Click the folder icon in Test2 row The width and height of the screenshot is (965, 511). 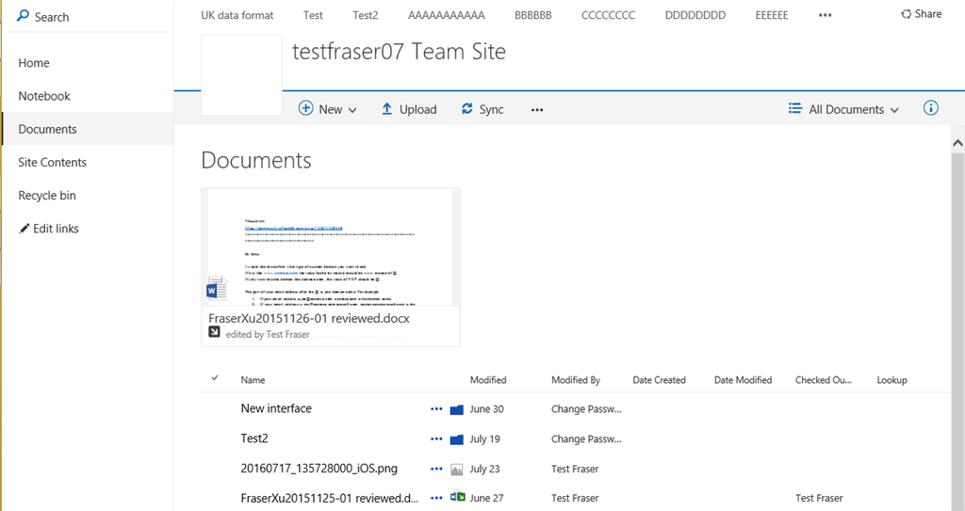pos(457,439)
